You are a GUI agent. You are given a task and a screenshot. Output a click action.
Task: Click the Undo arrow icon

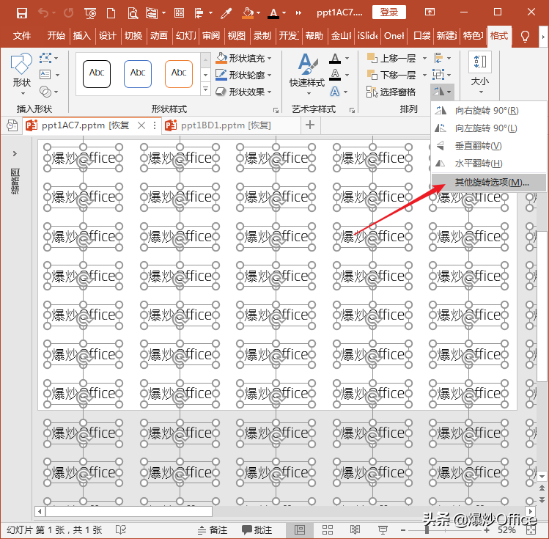click(43, 13)
